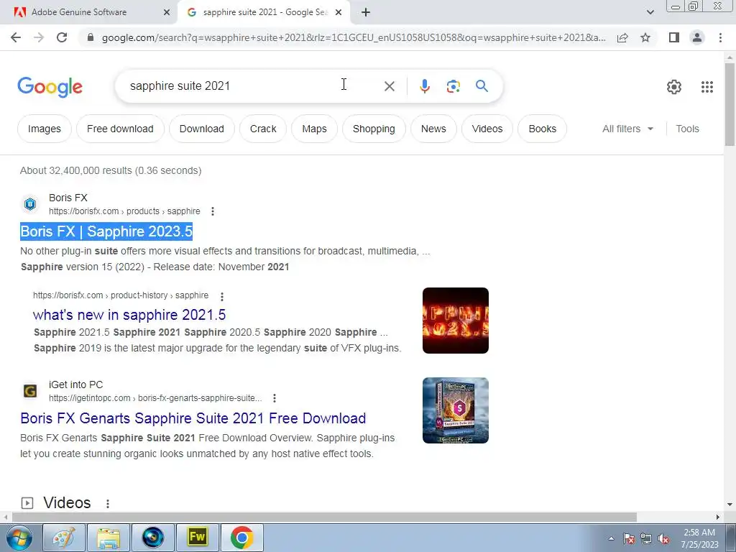The image size is (736, 552).
Task: Open Chrome's three-dot menu
Action: (x=720, y=37)
